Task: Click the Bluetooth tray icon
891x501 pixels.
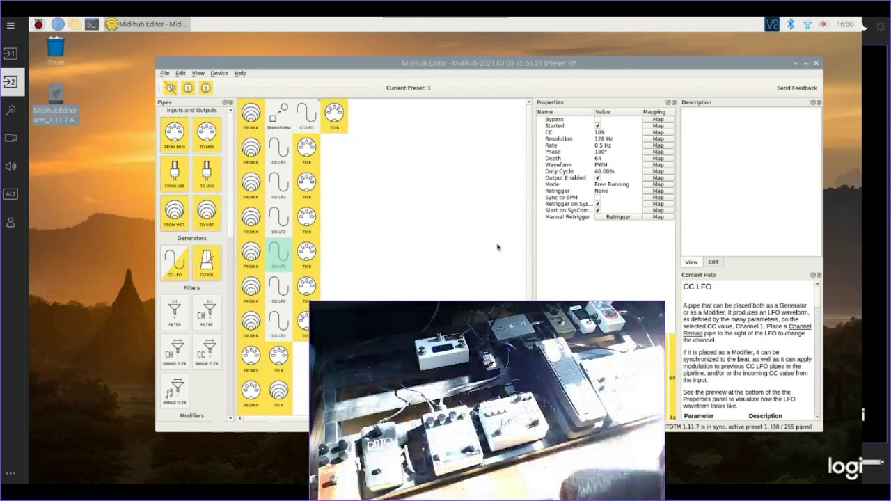Action: click(791, 24)
